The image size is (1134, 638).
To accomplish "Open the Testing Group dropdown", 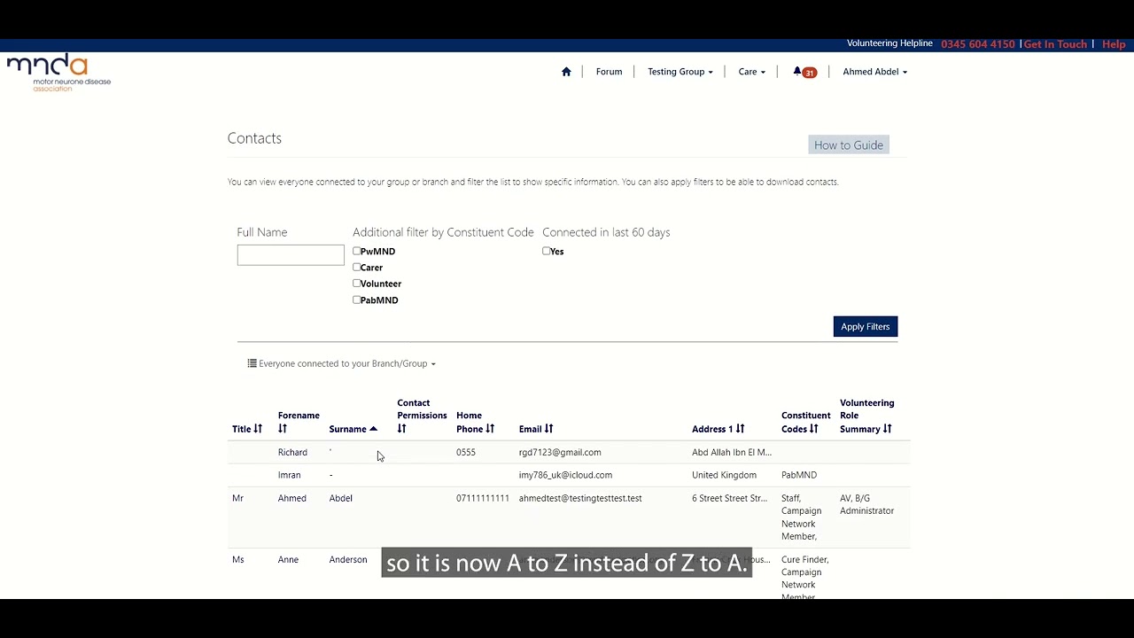I will pos(680,72).
